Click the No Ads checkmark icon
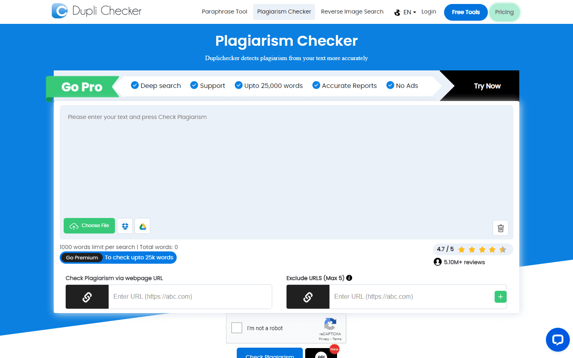 (390, 85)
